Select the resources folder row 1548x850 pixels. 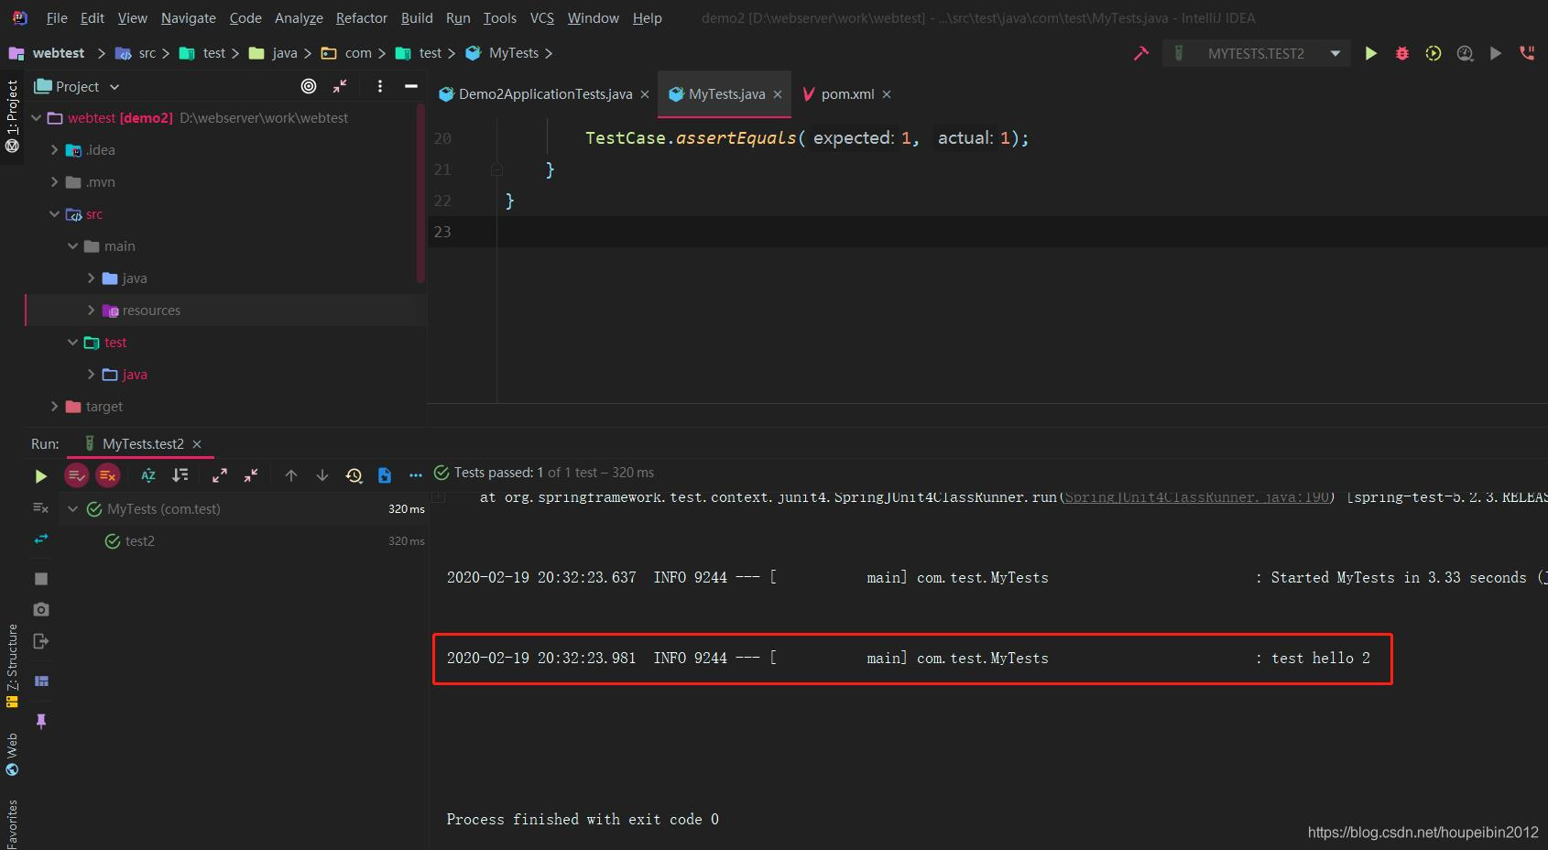coord(224,311)
